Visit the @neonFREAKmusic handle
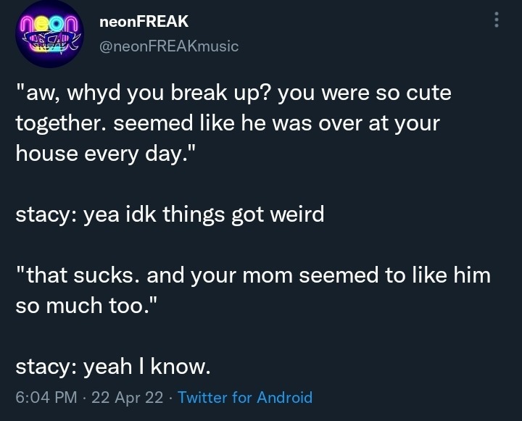522x421 pixels. click(x=168, y=47)
